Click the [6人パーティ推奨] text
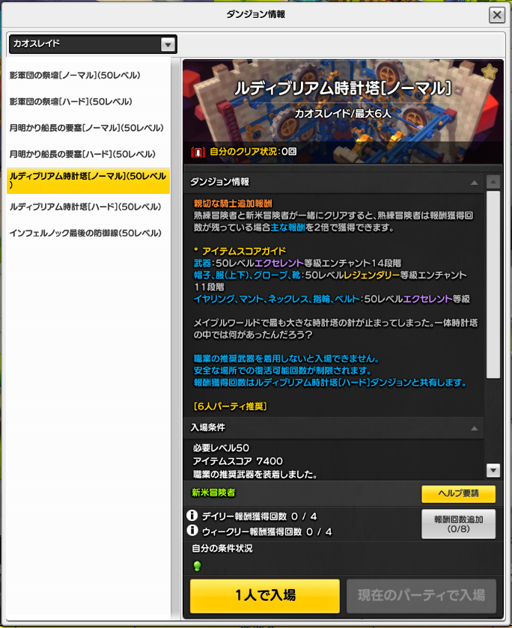 [231, 406]
